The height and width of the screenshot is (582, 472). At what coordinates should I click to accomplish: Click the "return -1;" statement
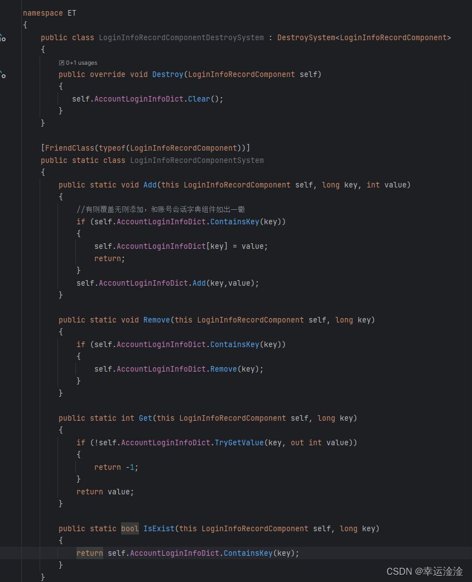coord(116,467)
